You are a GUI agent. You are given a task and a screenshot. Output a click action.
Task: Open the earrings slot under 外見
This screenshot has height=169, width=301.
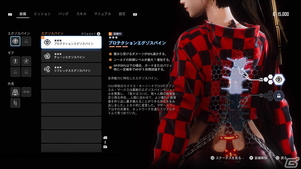click(15, 103)
